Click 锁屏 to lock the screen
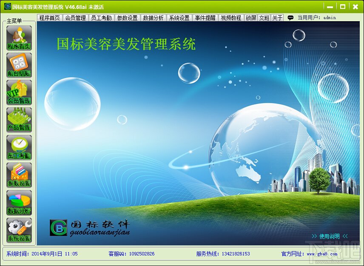Image resolution: width=364 pixels, height=266 pixels. point(251,18)
